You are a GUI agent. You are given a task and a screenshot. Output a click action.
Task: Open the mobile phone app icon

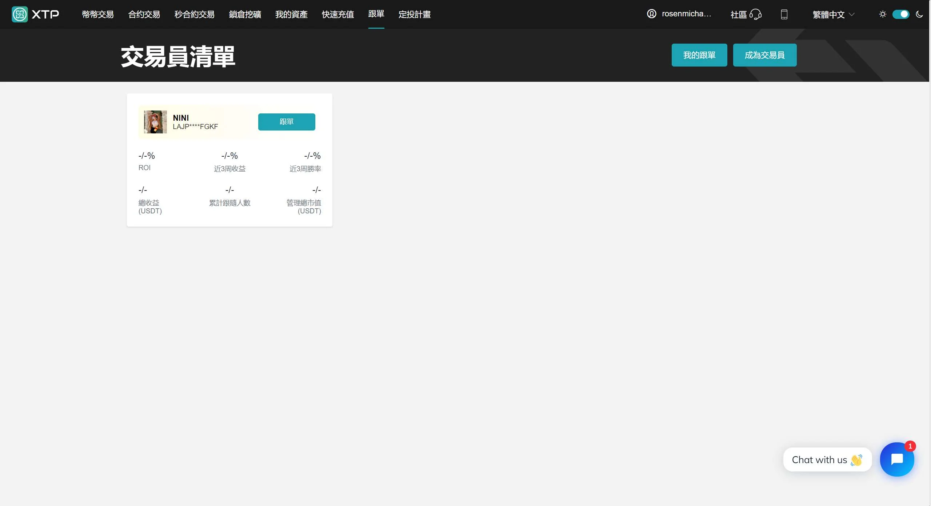784,14
